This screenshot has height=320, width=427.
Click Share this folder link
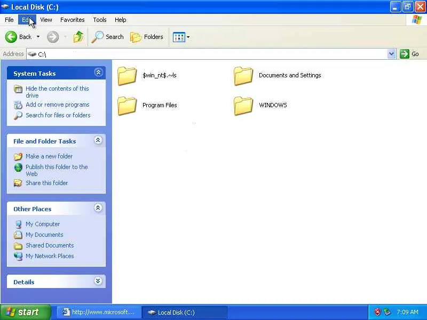coord(46,183)
